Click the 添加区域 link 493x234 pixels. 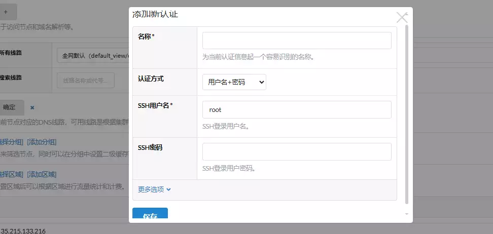tap(42, 175)
